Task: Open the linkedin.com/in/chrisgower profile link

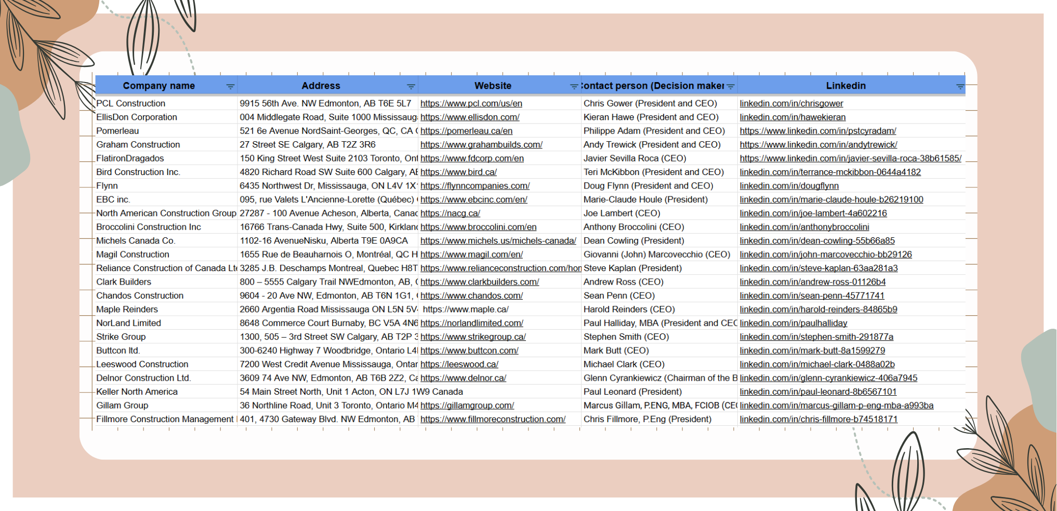Action: click(x=791, y=103)
